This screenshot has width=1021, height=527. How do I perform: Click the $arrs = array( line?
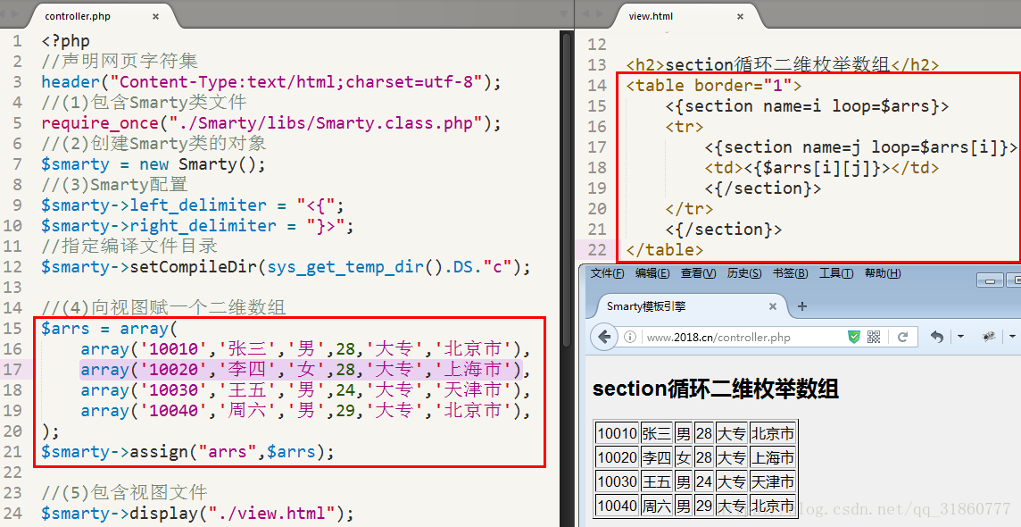[x=110, y=329]
